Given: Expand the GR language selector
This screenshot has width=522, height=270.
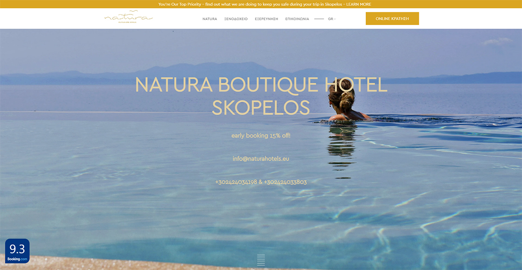Looking at the screenshot, I should point(332,19).
